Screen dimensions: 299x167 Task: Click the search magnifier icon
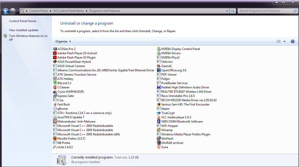(295, 11)
